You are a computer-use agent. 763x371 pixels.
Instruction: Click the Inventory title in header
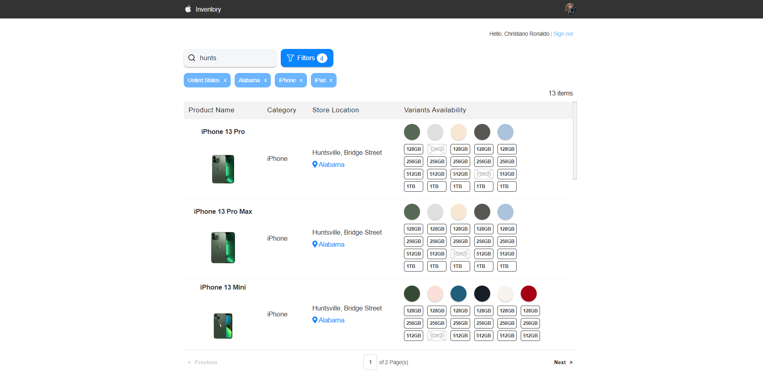point(208,9)
